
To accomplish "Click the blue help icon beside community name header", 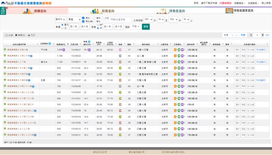I will 50,43.
